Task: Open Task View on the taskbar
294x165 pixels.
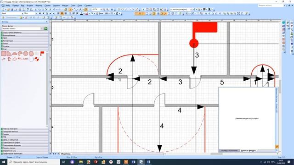Action: coord(63,162)
